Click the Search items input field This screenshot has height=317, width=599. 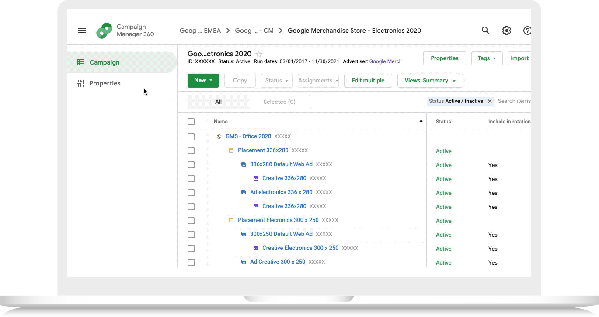point(514,101)
